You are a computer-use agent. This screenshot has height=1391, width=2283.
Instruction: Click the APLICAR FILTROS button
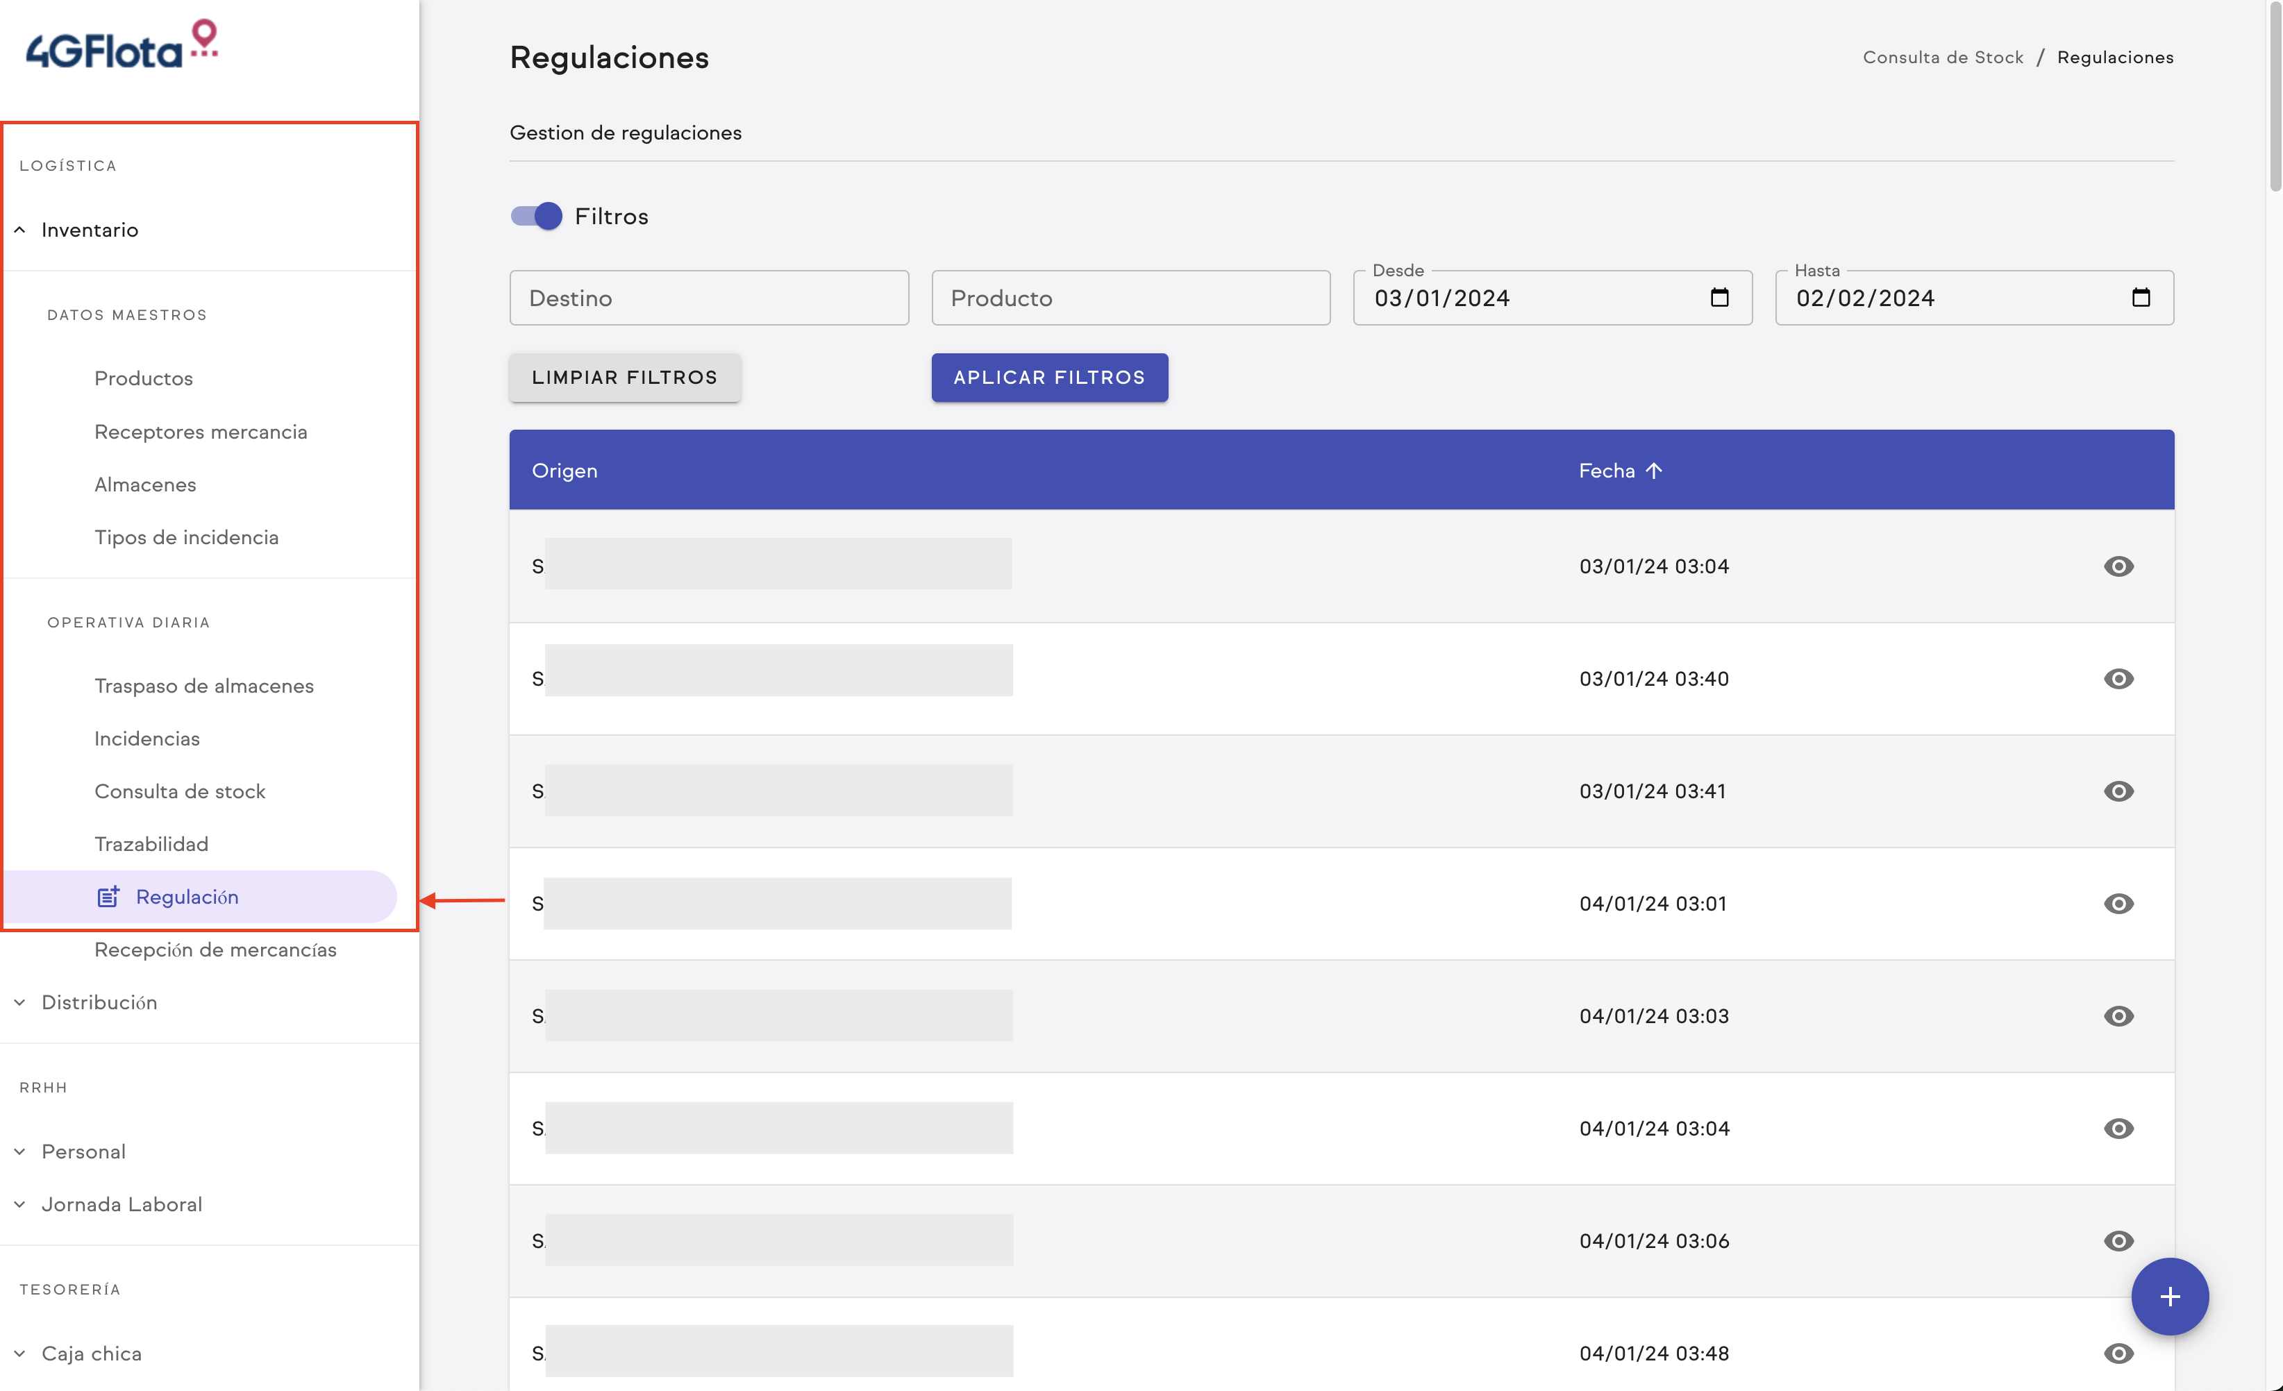[1049, 377]
